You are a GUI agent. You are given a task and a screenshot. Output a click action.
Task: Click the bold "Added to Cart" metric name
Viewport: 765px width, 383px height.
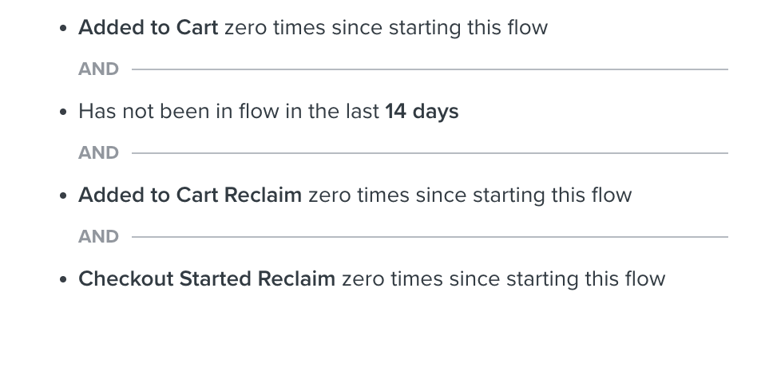(148, 28)
